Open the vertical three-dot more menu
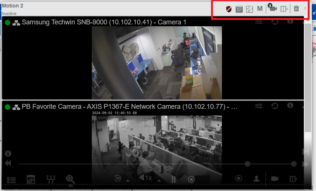 click(x=305, y=9)
